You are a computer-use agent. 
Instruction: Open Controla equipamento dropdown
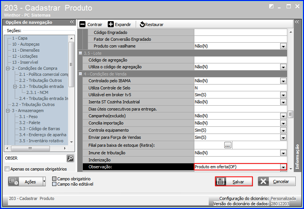point(283,131)
